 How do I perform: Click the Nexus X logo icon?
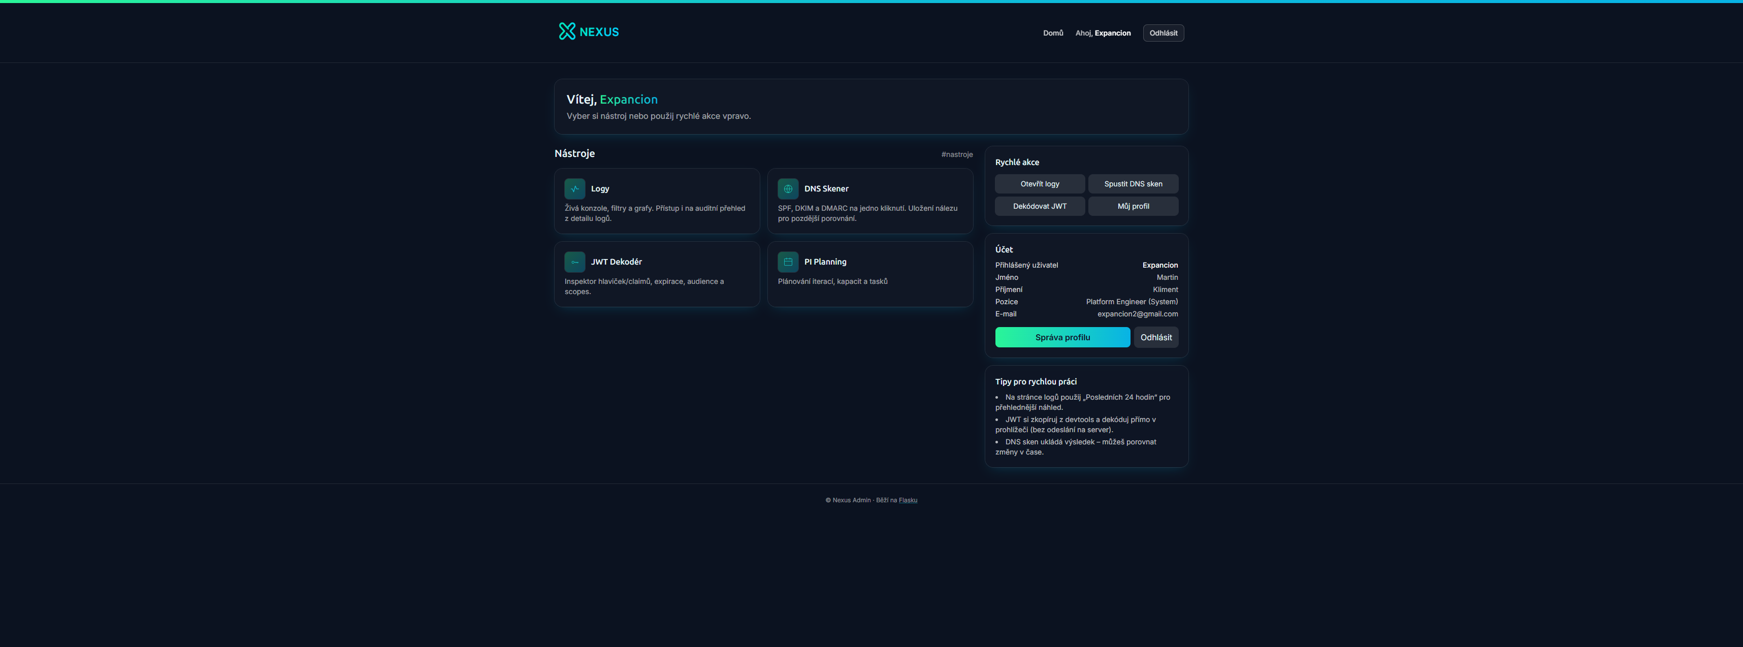[566, 31]
